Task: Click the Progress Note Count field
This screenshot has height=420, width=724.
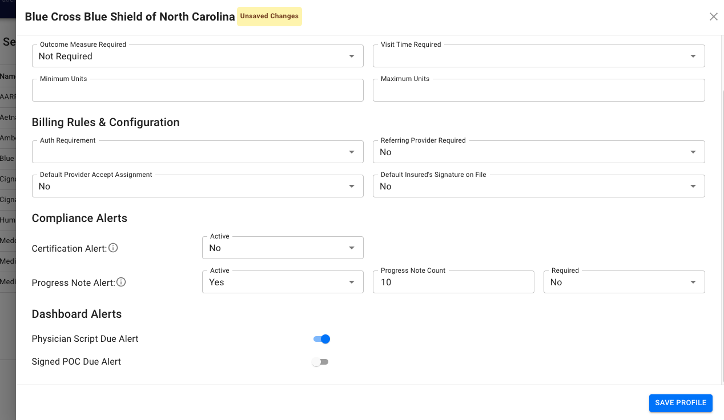Action: click(453, 282)
